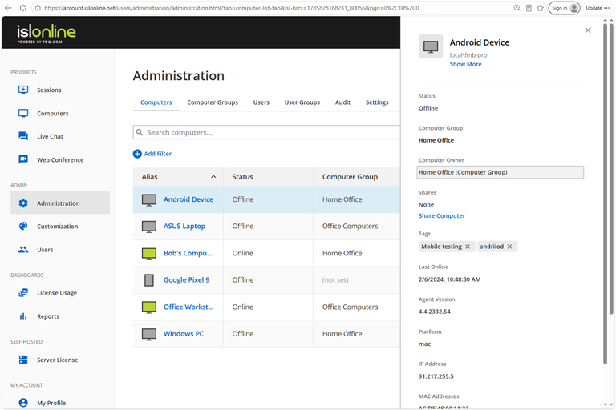The width and height of the screenshot is (616, 410).
Task: Click the Android Device row monitor icon
Action: tap(149, 199)
